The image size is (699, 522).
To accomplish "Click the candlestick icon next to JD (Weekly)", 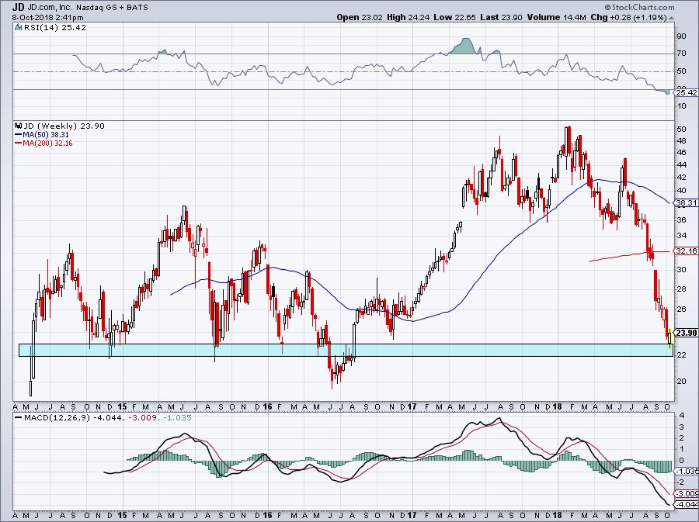I will (x=18, y=126).
